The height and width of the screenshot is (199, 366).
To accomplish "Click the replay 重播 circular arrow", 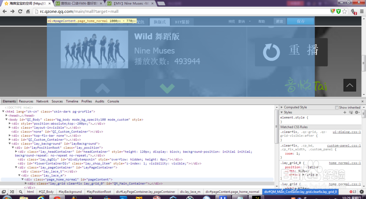I will click(271, 52).
